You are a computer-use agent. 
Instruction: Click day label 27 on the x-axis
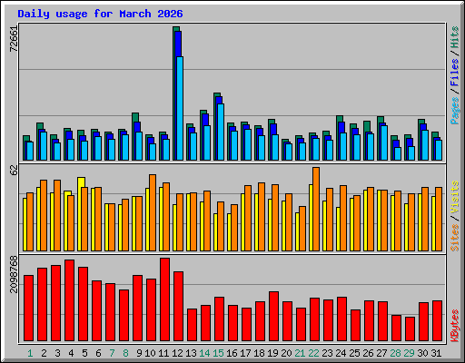(381, 353)
